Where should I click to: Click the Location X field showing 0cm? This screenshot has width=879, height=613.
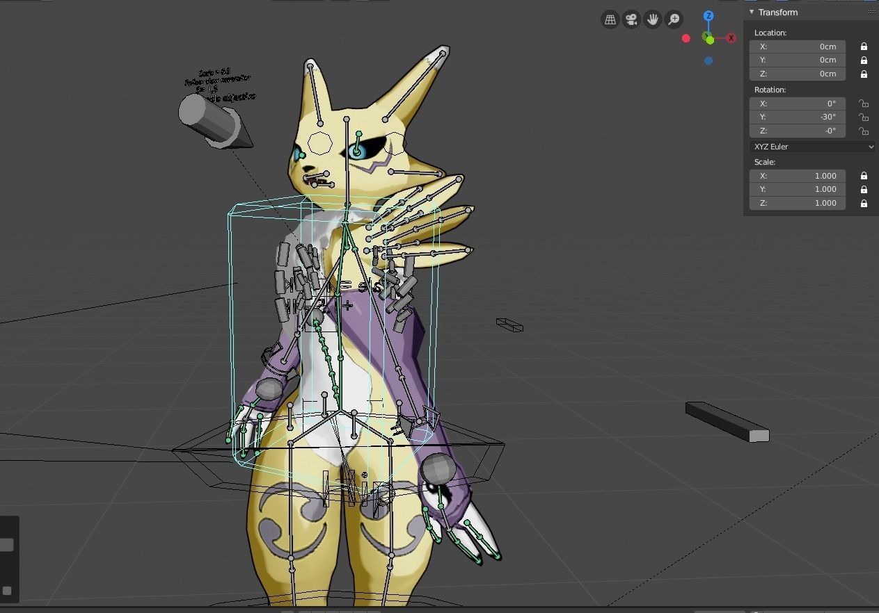(x=798, y=47)
